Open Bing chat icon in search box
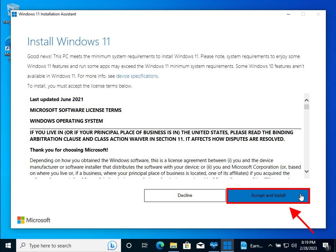This screenshot has width=336, height=252. (x=112, y=245)
